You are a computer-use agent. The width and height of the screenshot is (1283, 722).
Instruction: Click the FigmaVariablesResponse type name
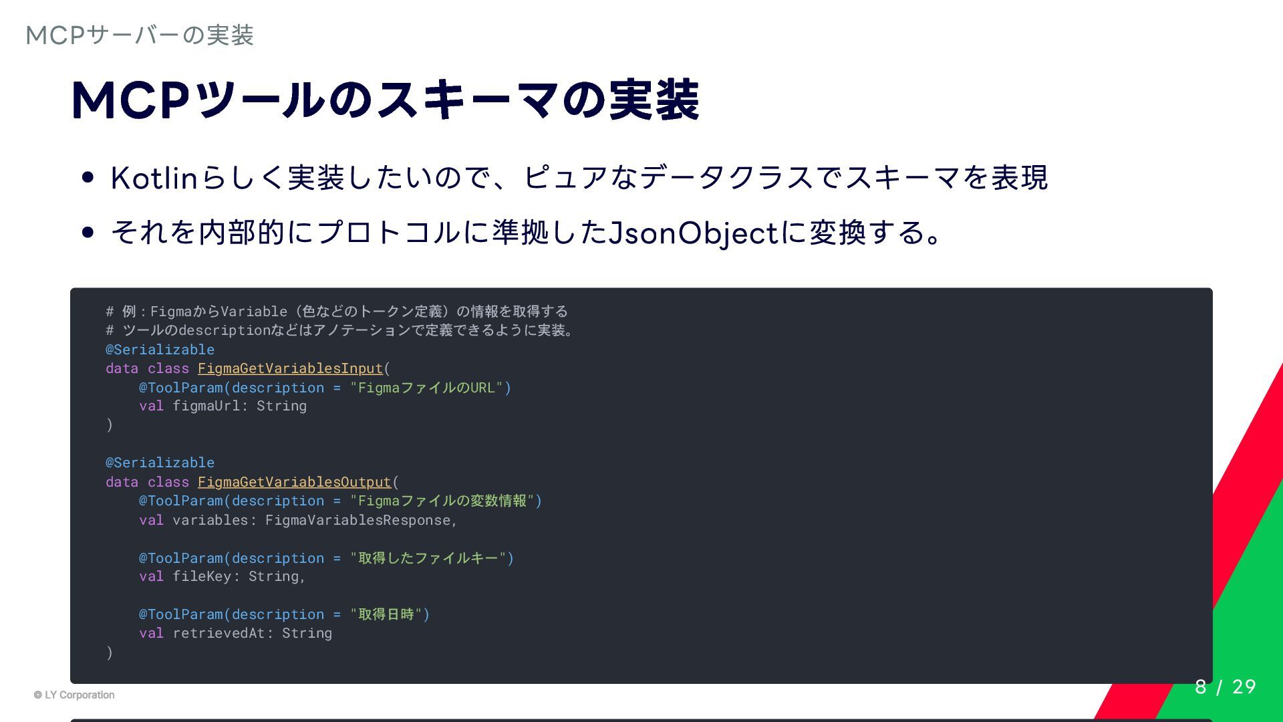point(358,520)
